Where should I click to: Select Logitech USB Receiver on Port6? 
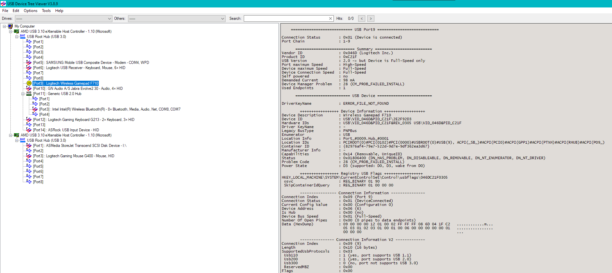79,68
